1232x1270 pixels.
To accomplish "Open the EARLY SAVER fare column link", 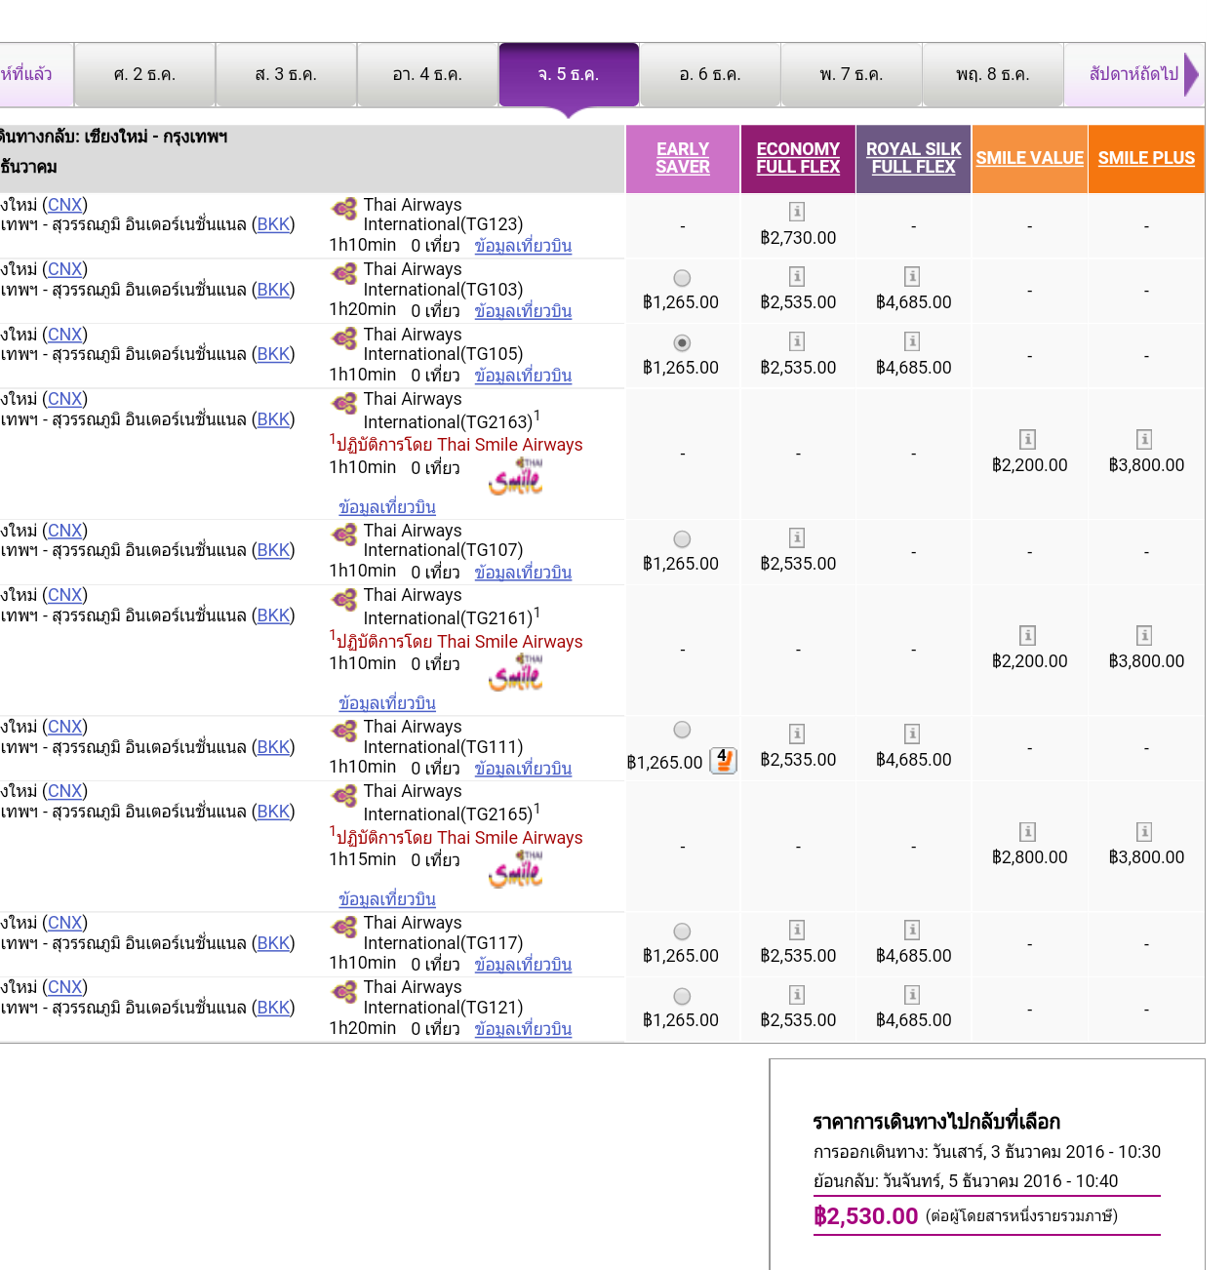I will coord(683,158).
